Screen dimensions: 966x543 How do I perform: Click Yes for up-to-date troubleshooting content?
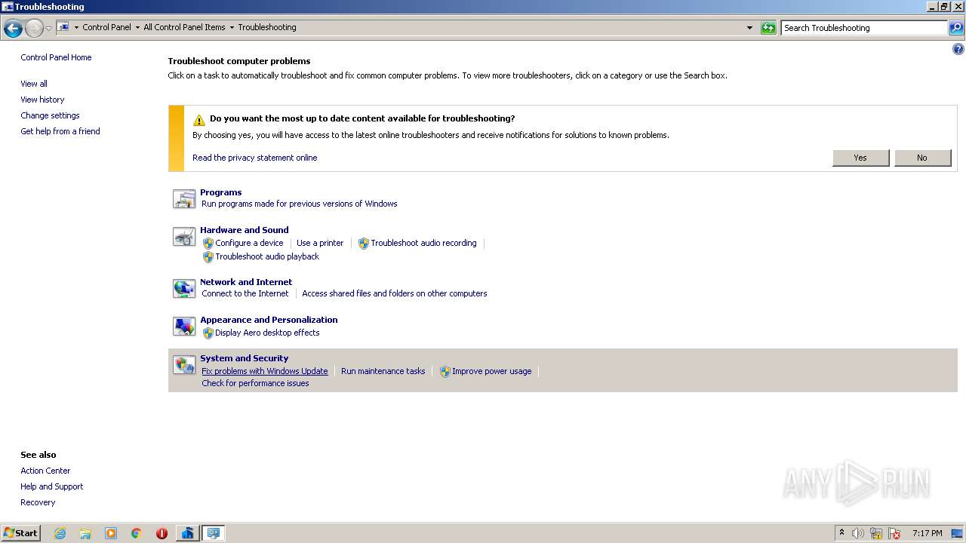pyautogui.click(x=860, y=158)
